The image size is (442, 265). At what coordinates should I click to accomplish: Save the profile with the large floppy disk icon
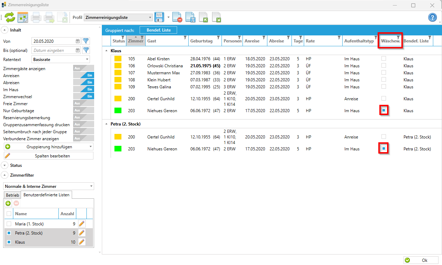coord(160,17)
